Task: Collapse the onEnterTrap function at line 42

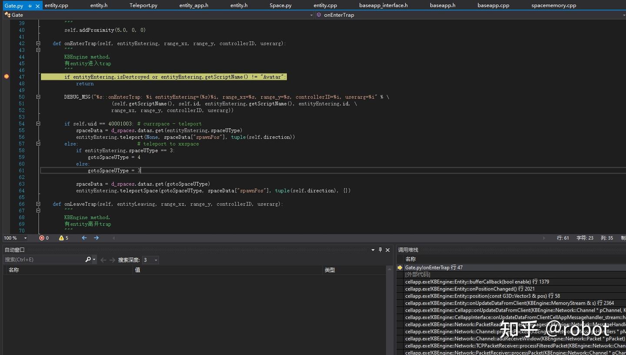Action: [x=38, y=43]
